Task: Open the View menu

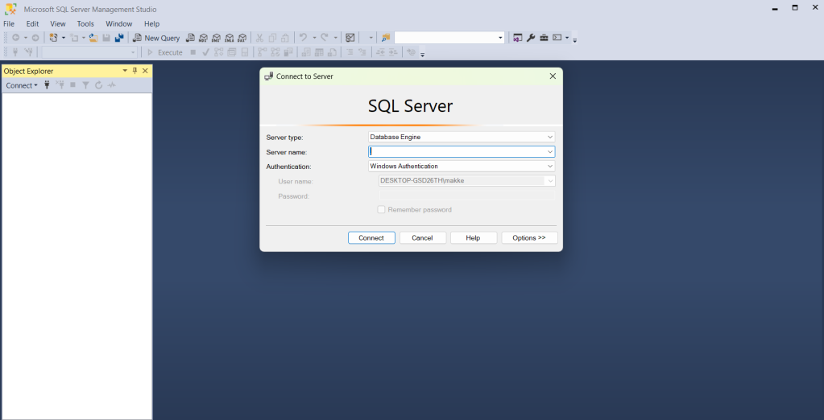Action: coord(58,23)
